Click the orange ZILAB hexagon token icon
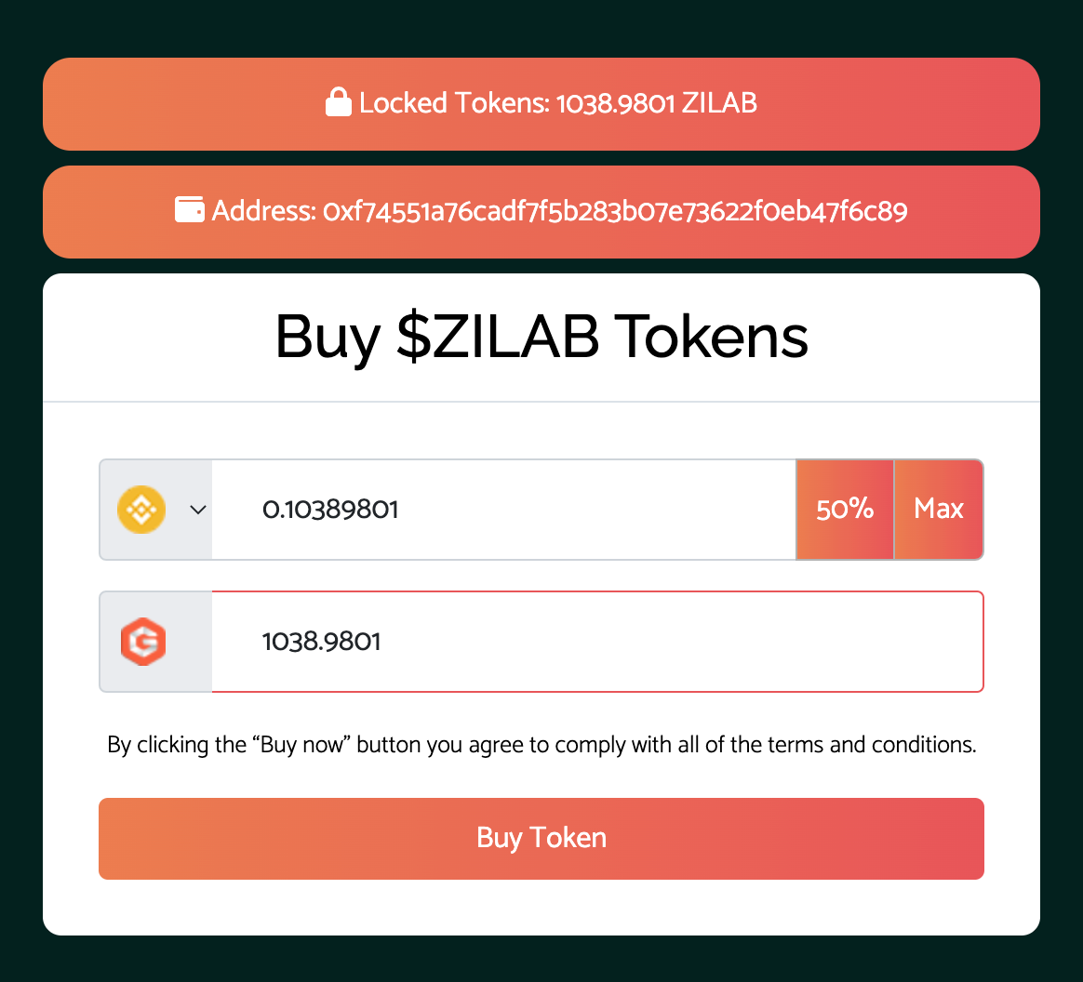 pos(141,642)
